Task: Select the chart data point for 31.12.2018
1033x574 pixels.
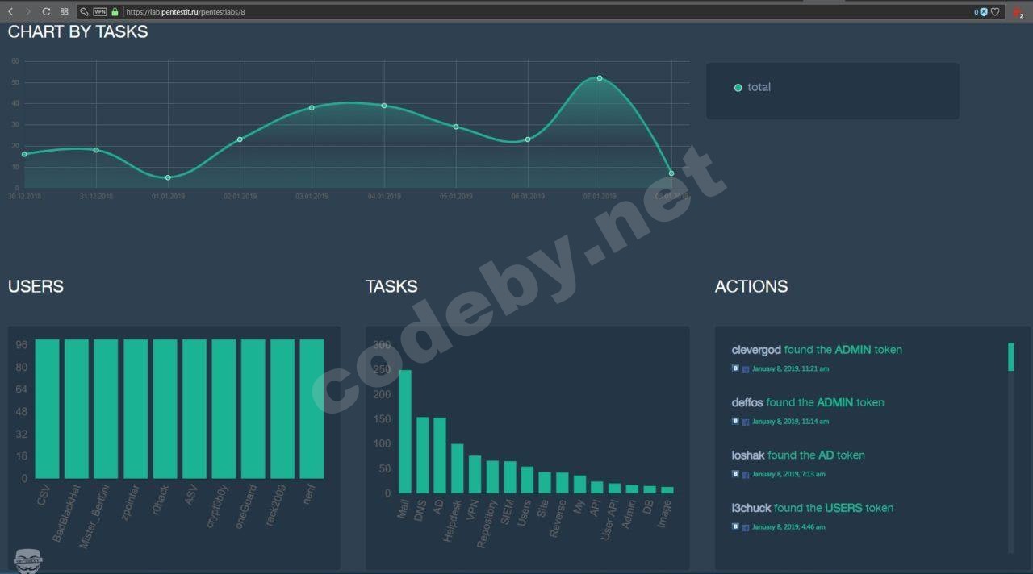Action: [x=96, y=150]
